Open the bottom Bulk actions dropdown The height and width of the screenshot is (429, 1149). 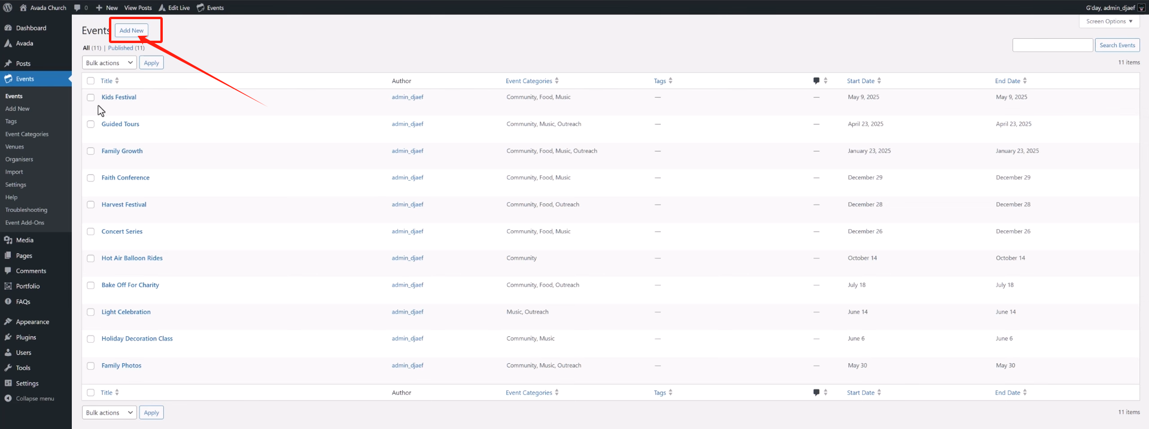109,413
